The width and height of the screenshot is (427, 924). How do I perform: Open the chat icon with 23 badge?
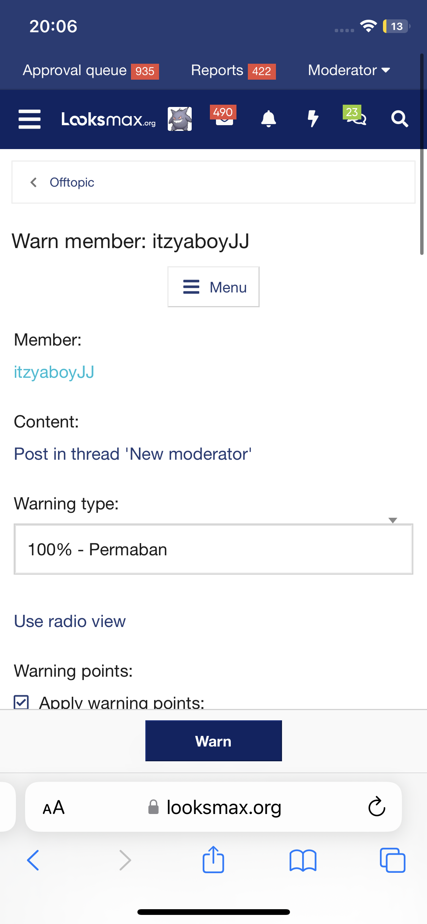pos(356,118)
